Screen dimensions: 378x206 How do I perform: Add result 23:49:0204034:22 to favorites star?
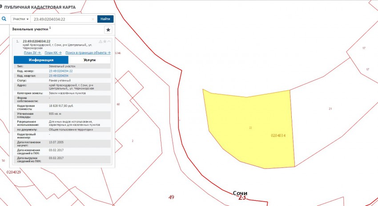point(105,41)
